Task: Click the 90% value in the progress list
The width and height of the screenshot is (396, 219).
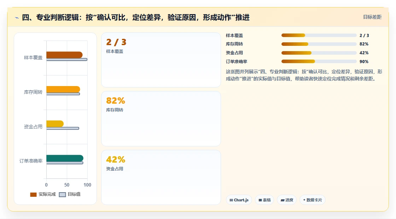Action: click(x=364, y=61)
